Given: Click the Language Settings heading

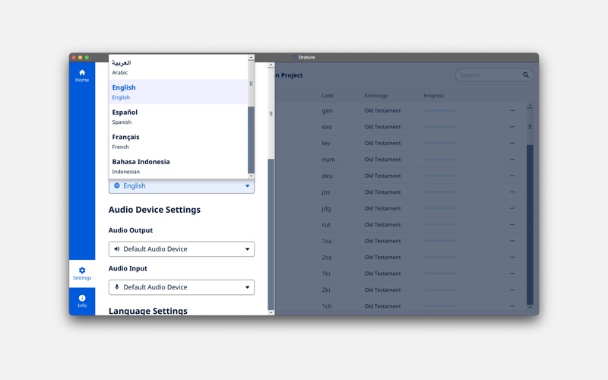Looking at the screenshot, I should (x=147, y=311).
